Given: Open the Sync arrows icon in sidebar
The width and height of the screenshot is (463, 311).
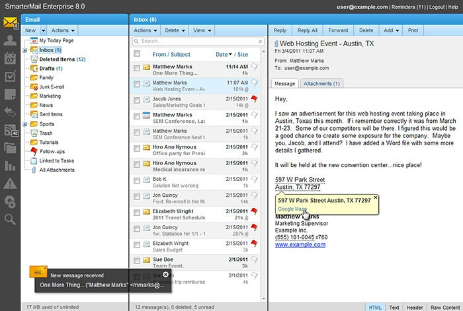Looking at the screenshot, I should (x=10, y=112).
